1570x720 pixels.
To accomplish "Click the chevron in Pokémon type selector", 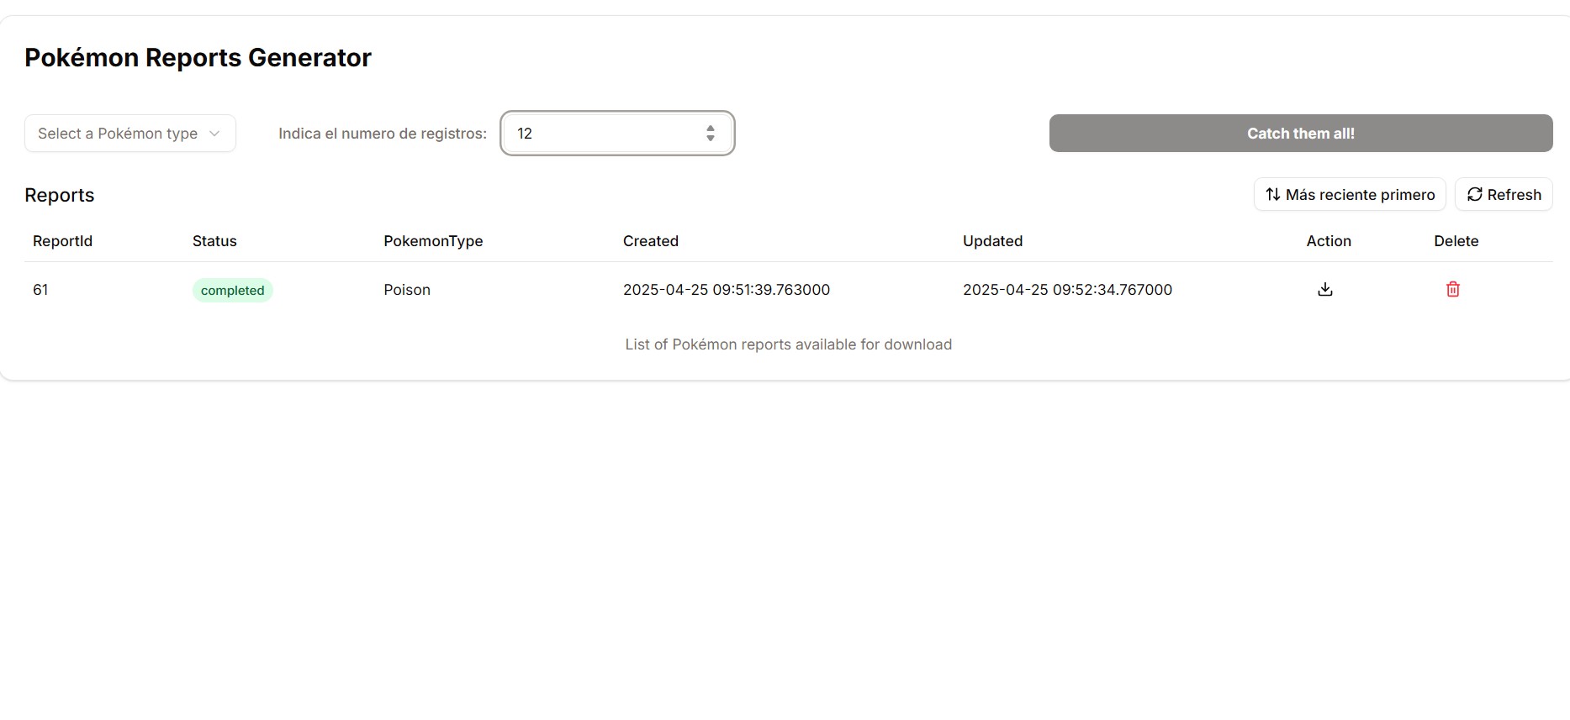I will [x=214, y=134].
